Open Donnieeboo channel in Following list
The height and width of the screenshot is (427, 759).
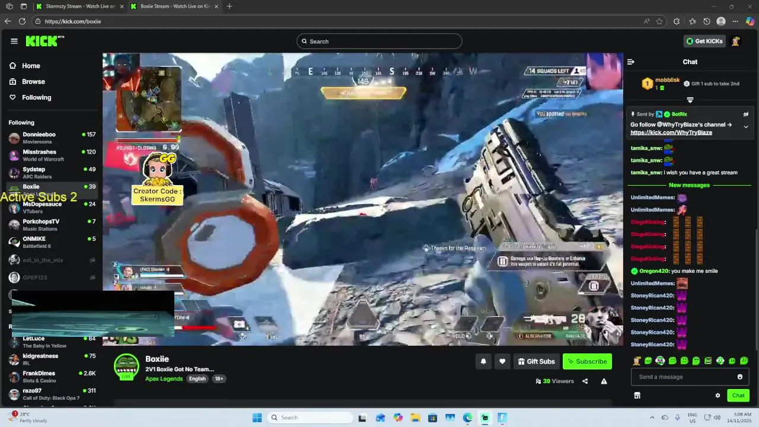click(52, 138)
